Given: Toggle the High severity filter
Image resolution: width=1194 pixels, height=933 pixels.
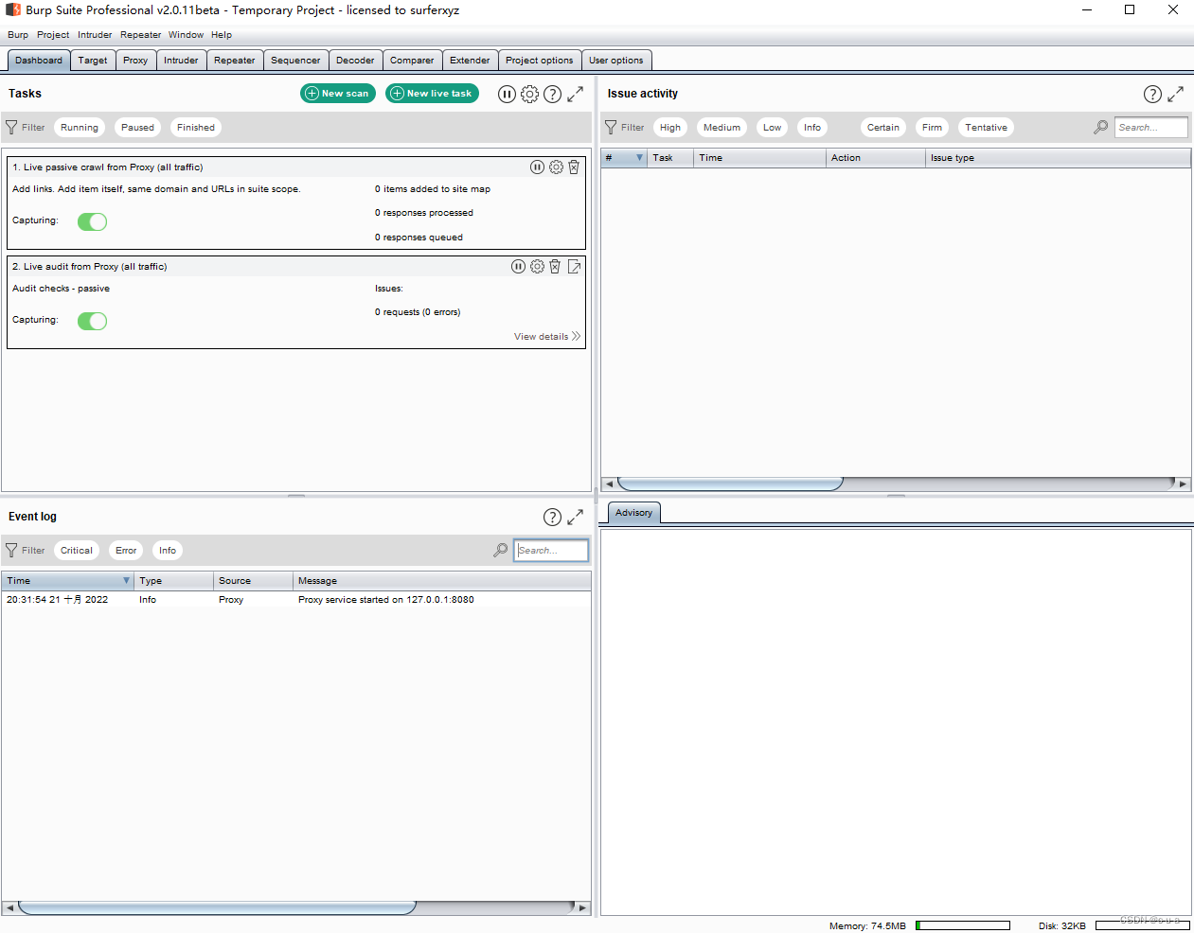Looking at the screenshot, I should [670, 128].
